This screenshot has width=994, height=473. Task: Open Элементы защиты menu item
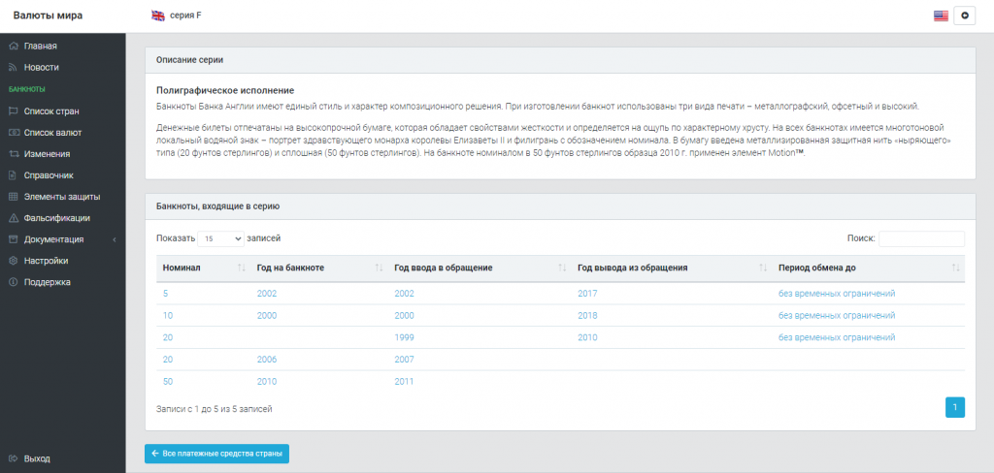[x=63, y=197]
